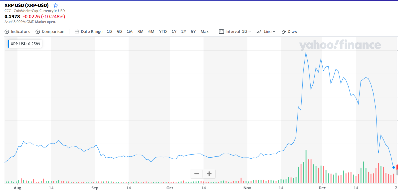Click the Nov label on the time axis

click(247, 188)
